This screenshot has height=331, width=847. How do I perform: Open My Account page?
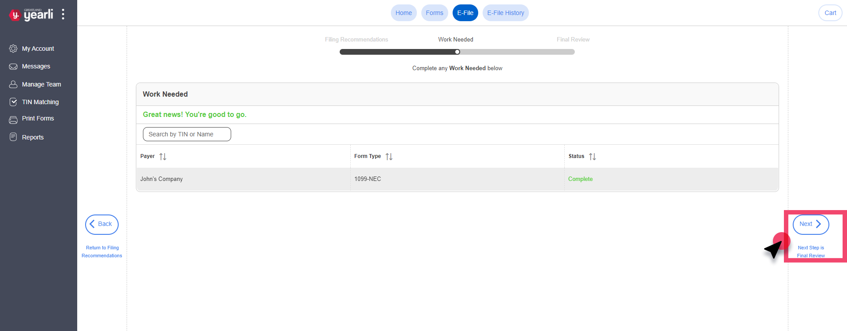click(x=38, y=49)
